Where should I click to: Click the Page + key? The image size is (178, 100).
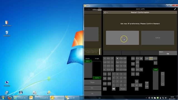point(147,83)
